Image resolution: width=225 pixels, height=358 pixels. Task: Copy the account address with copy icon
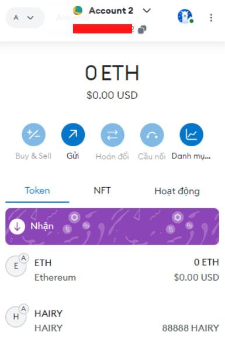142,29
